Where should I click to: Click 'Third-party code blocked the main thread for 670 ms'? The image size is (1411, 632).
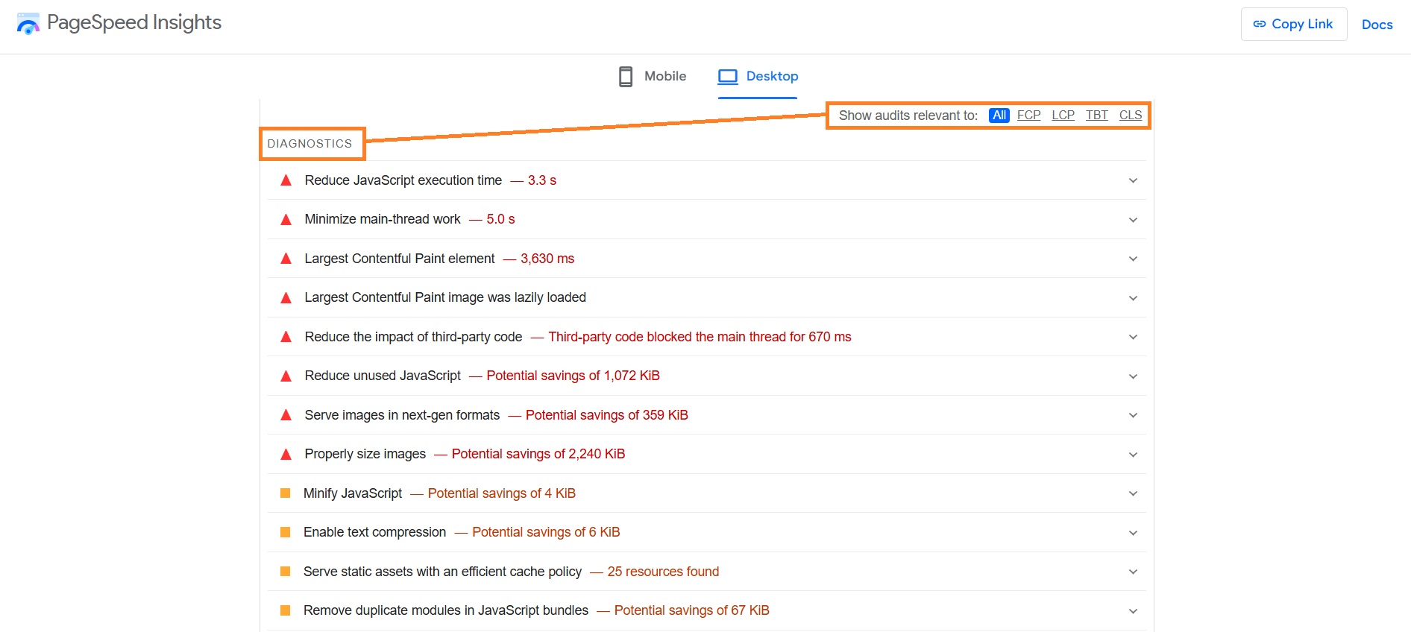700,337
